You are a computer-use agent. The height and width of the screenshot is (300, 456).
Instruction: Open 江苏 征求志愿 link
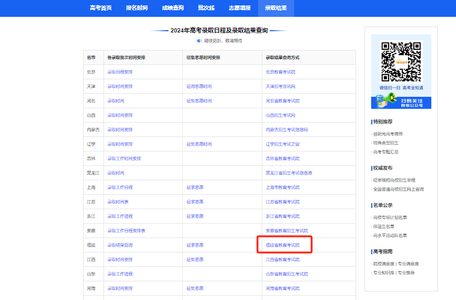(195, 202)
